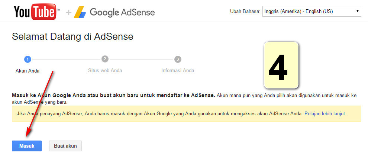Click the plus sign between the logos
Image resolution: width=368 pixels, height=164 pixels.
[x=68, y=12]
